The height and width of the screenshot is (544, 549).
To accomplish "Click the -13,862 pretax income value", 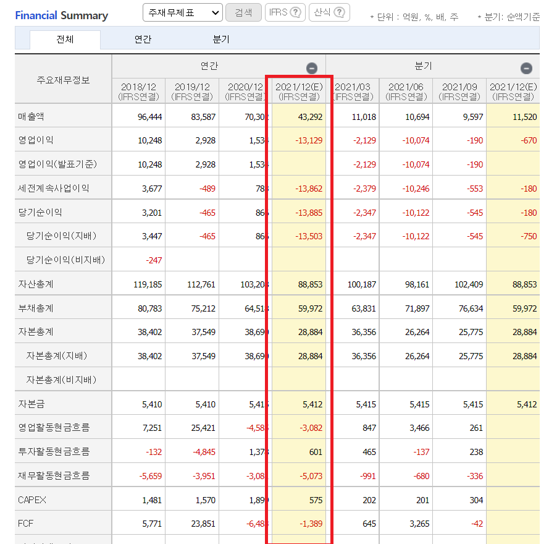I will (x=309, y=189).
